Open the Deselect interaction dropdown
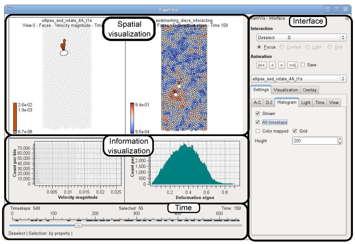This screenshot has width=355, height=244. tap(301, 37)
